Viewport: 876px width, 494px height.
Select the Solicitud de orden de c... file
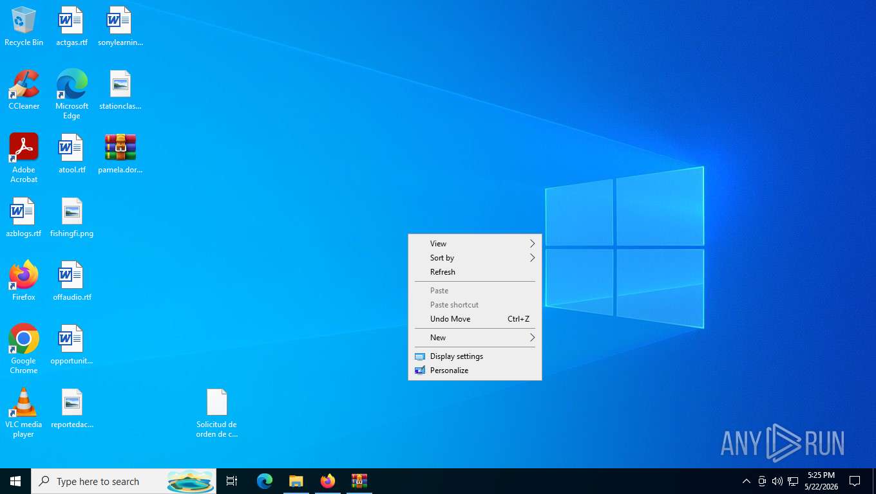pyautogui.click(x=217, y=414)
